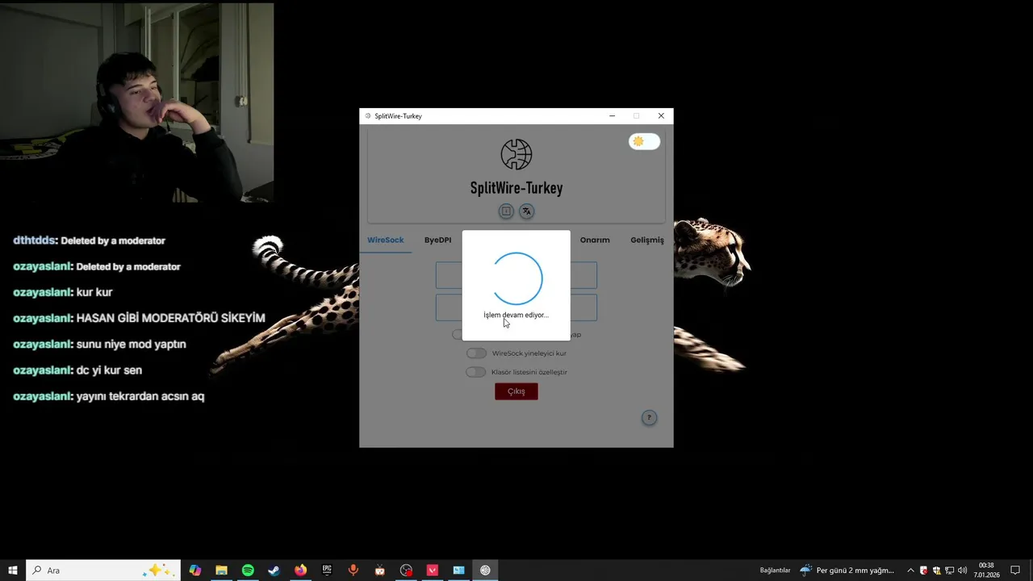Click chat message 'dc yi kur sen'
The width and height of the screenshot is (1033, 581).
point(109,370)
